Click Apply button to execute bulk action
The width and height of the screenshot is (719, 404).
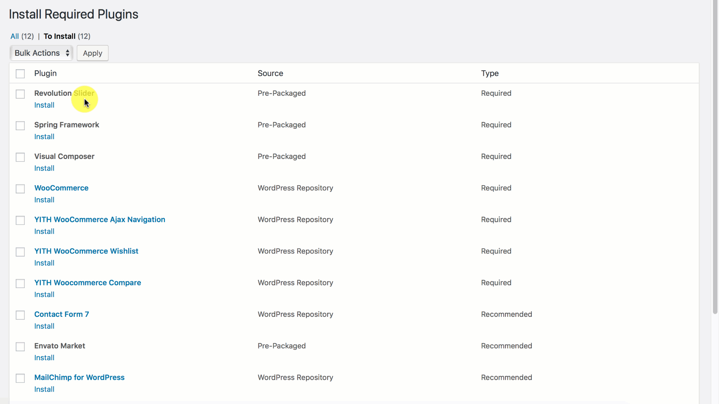pos(92,53)
